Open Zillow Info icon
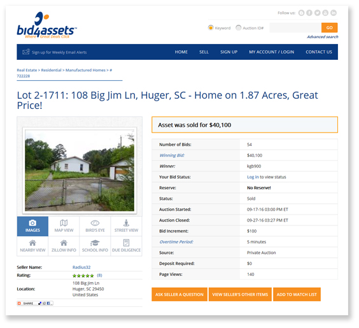This screenshot has width=359, height=328. tap(64, 246)
